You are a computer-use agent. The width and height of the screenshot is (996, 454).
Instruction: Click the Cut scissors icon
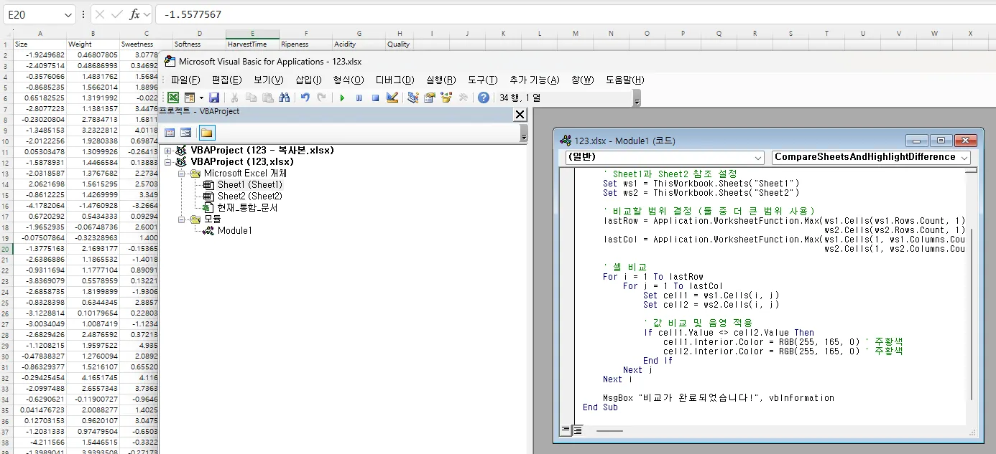point(234,98)
